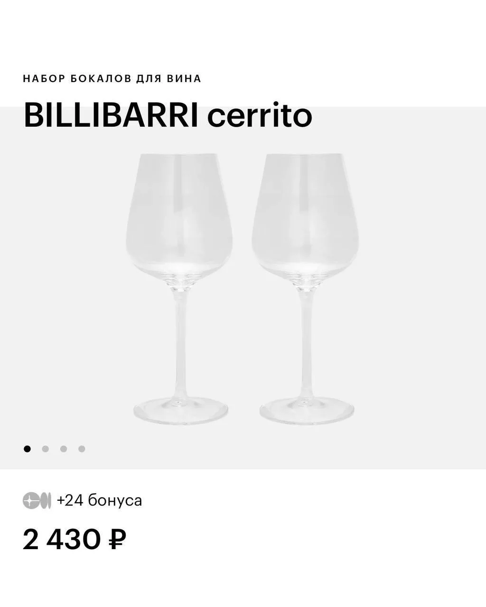Click the left wine glass stem
This screenshot has height=607, width=486.
click(x=180, y=341)
